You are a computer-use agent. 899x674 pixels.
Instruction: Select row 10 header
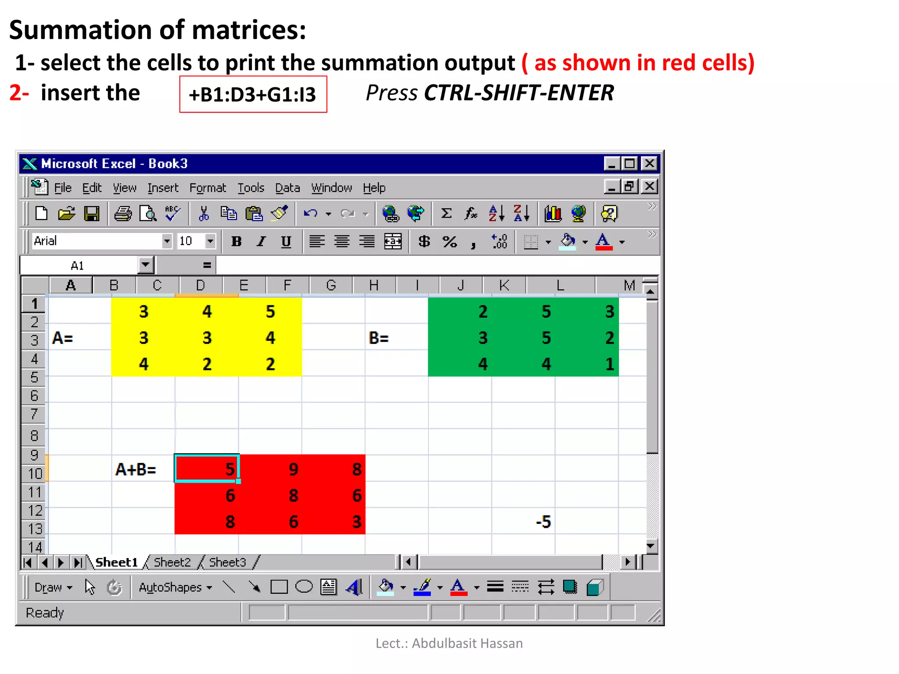tap(35, 473)
